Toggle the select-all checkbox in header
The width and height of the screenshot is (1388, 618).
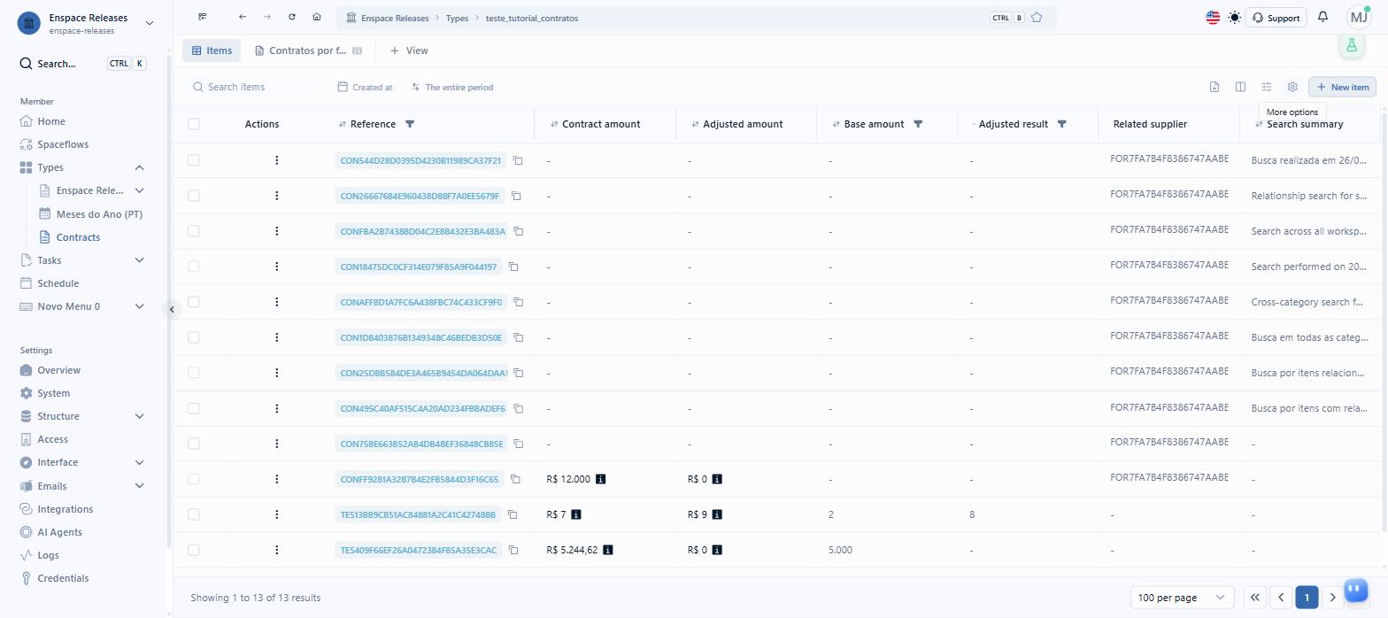point(194,124)
